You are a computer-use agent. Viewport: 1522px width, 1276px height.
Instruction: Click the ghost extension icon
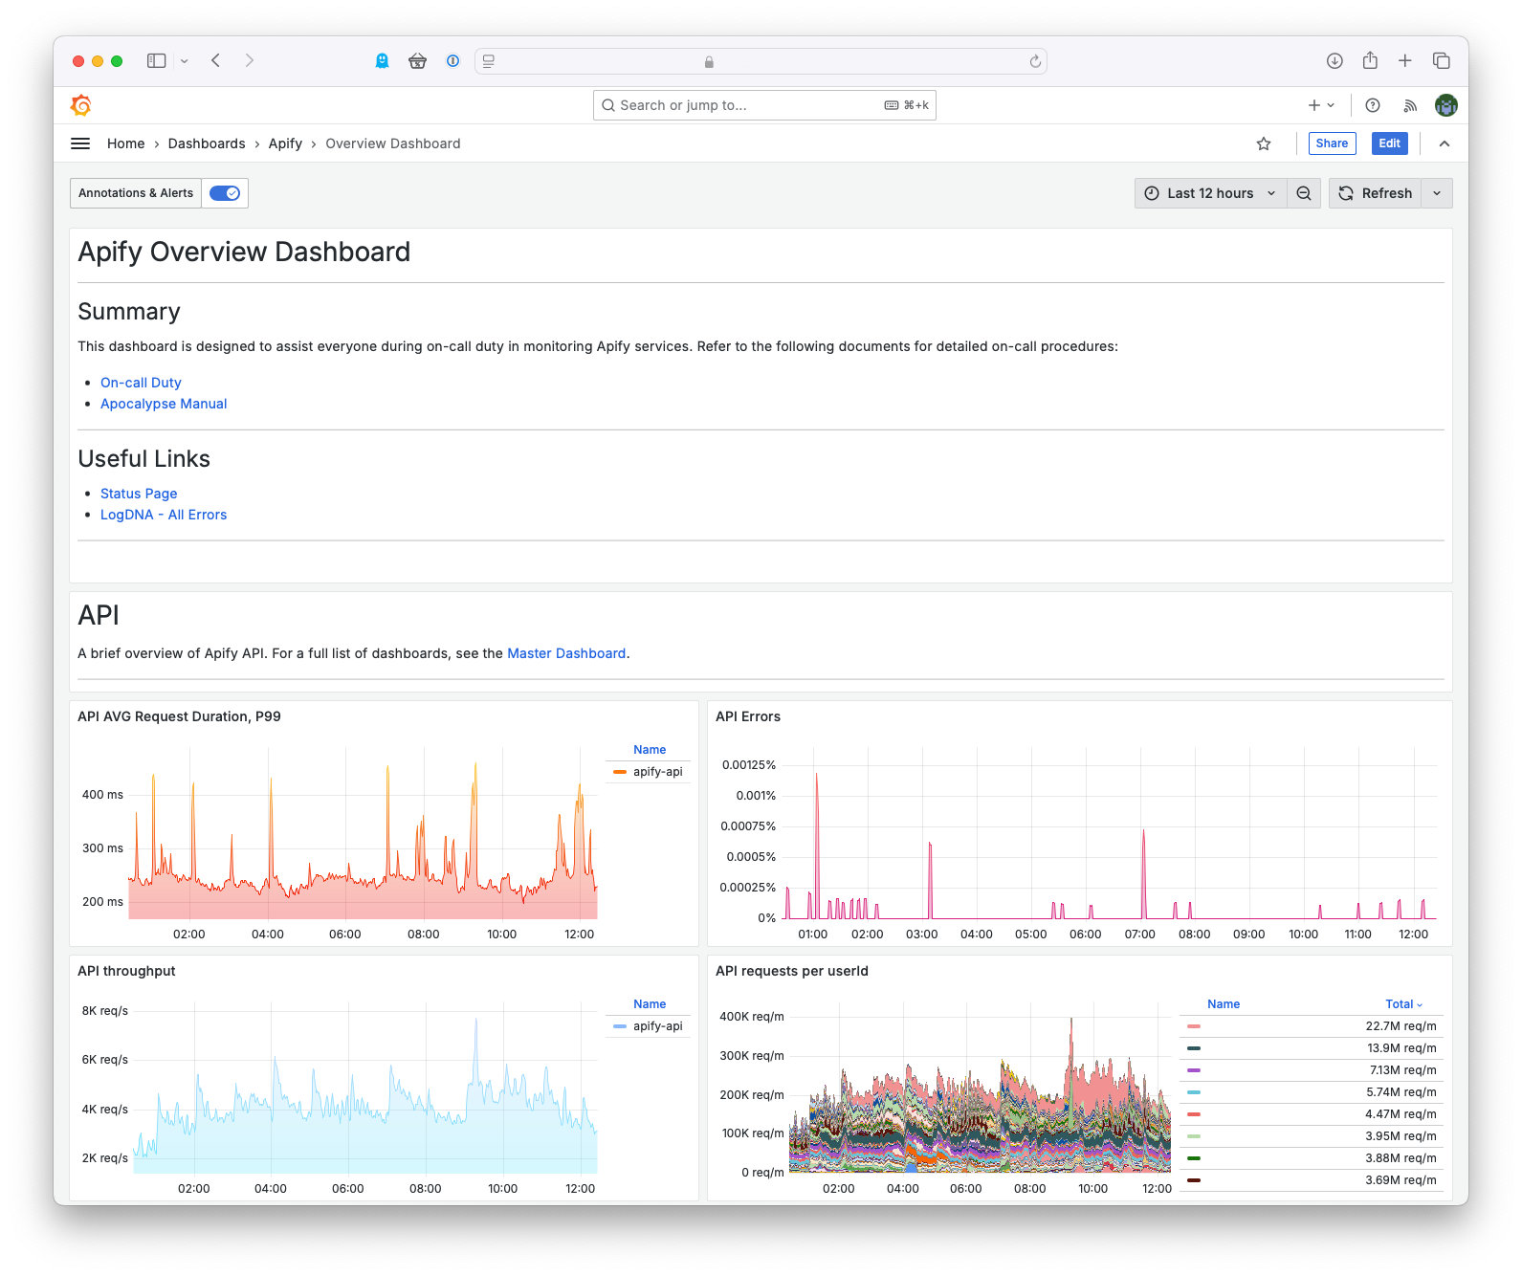[x=382, y=60]
